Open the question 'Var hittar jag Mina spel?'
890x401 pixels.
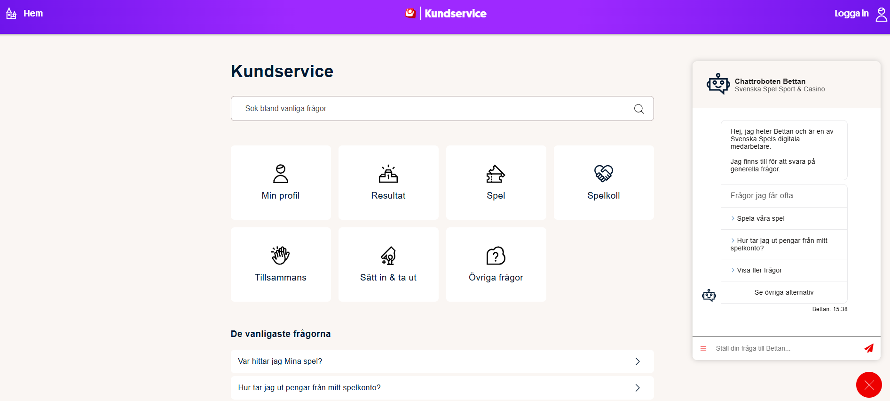click(442, 361)
